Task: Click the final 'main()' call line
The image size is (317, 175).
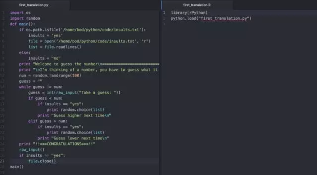Action: click(17, 167)
